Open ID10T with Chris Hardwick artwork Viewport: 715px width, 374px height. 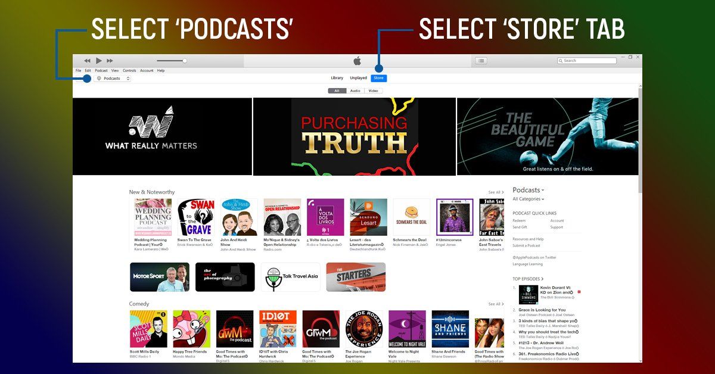pos(278,329)
